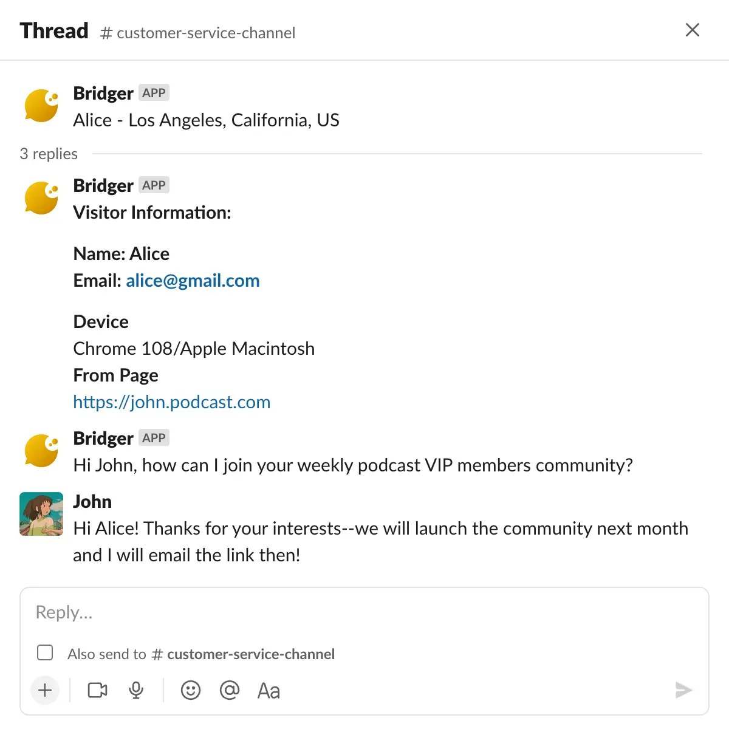Click customer-service-channel name beside the checkbox
This screenshot has width=729, height=729.
point(251,654)
